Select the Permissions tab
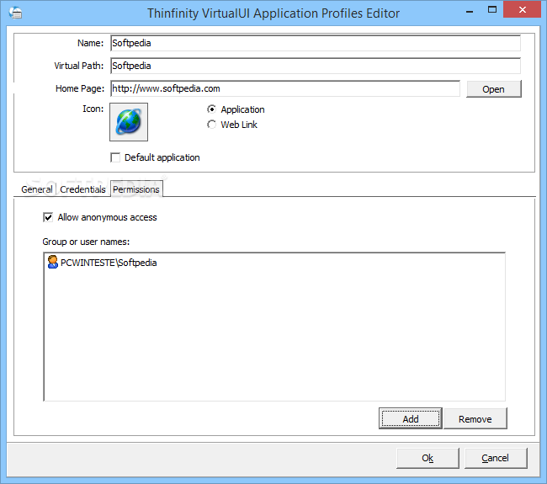Image resolution: width=547 pixels, height=484 pixels. 136,189
